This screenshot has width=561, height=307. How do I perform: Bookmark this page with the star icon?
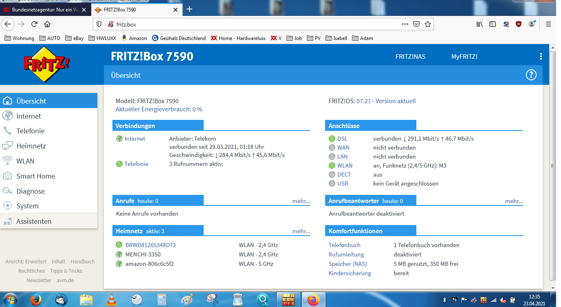coord(427,24)
